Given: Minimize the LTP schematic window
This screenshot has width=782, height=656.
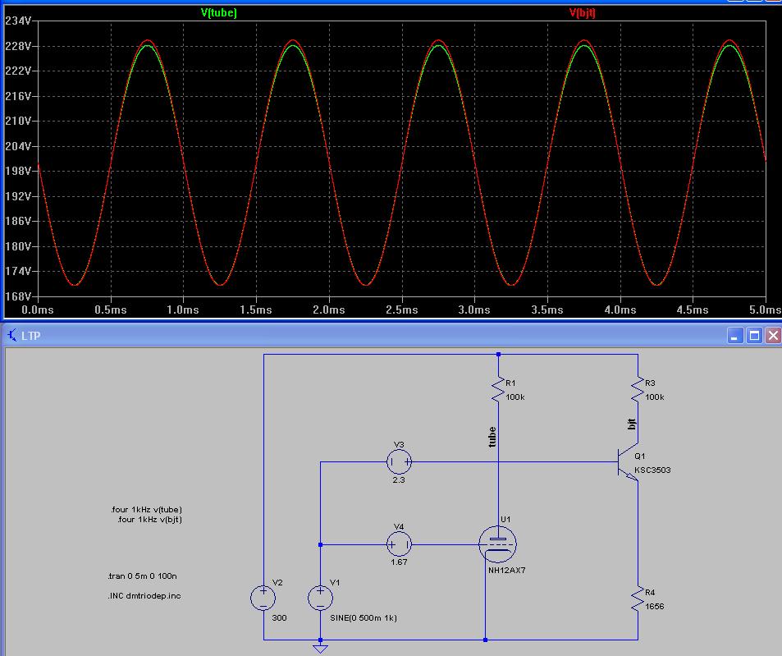Looking at the screenshot, I should click(x=734, y=336).
